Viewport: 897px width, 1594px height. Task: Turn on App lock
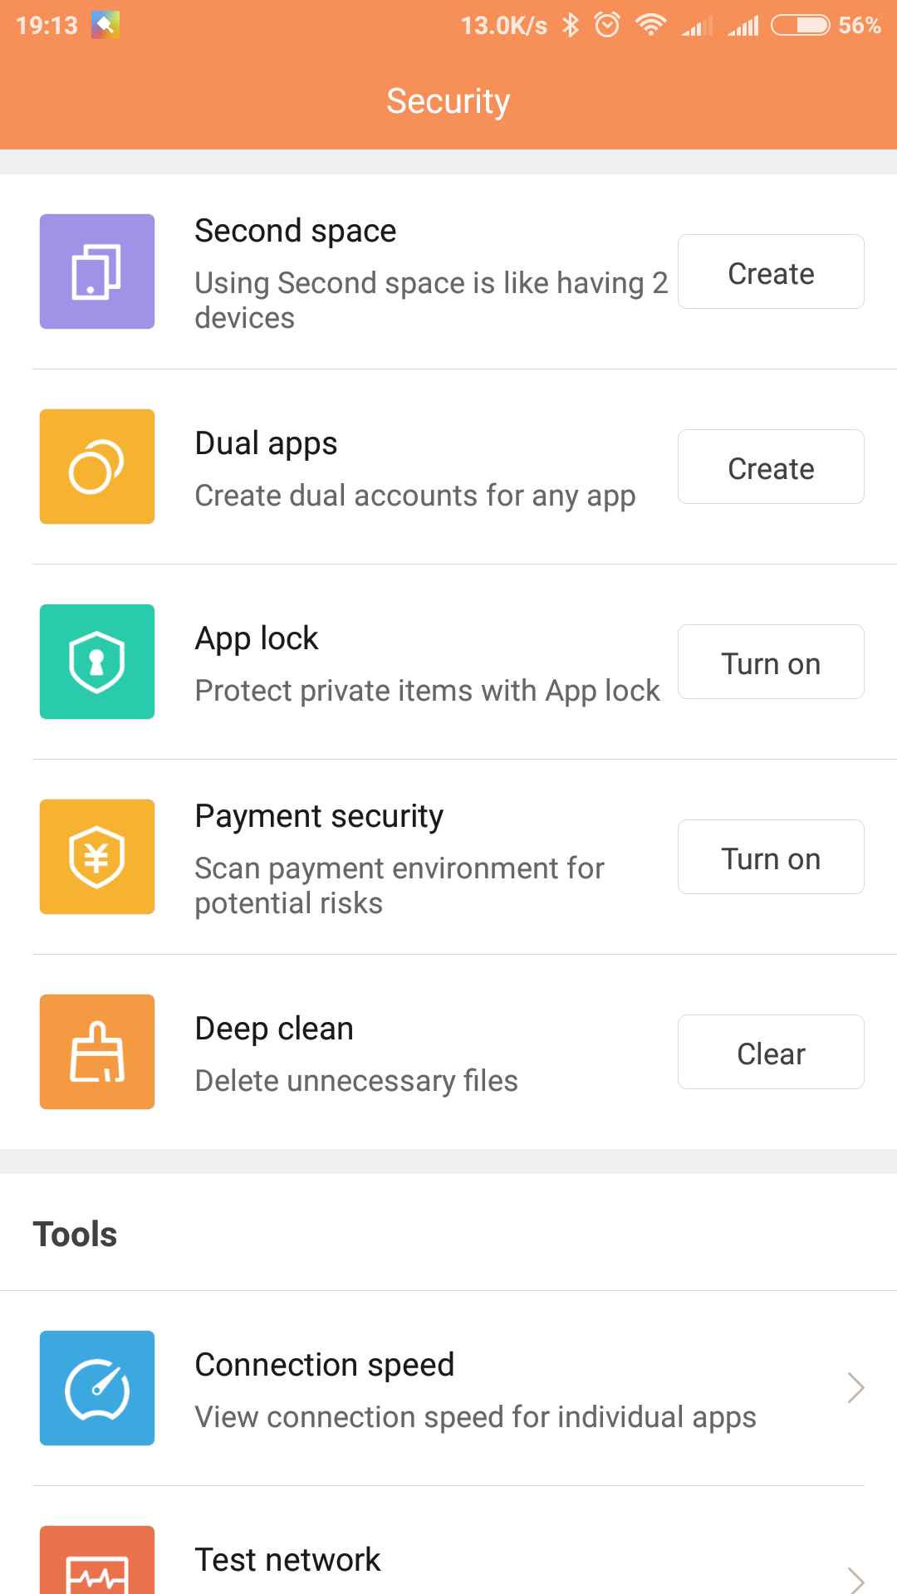[x=771, y=663]
